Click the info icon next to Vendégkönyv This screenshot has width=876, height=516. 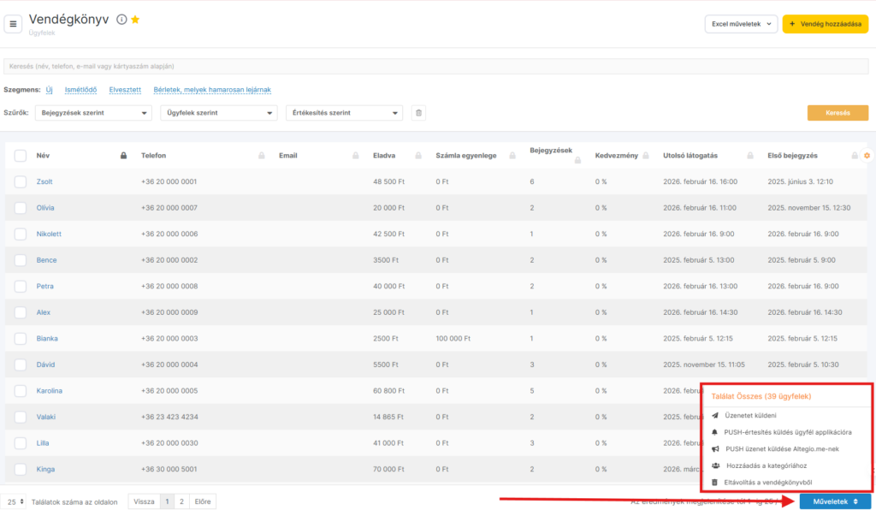pyautogui.click(x=121, y=20)
